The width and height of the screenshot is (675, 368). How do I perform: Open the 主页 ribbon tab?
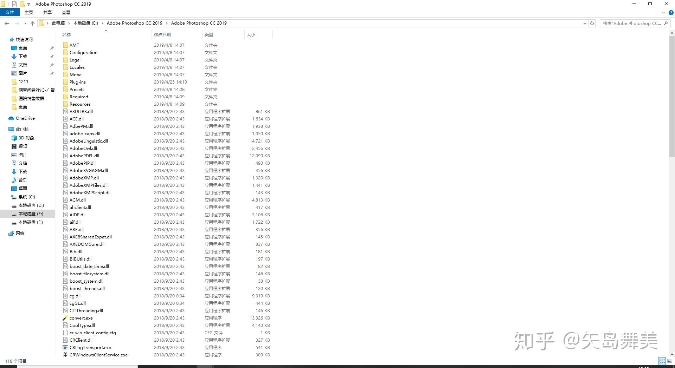[x=29, y=12]
